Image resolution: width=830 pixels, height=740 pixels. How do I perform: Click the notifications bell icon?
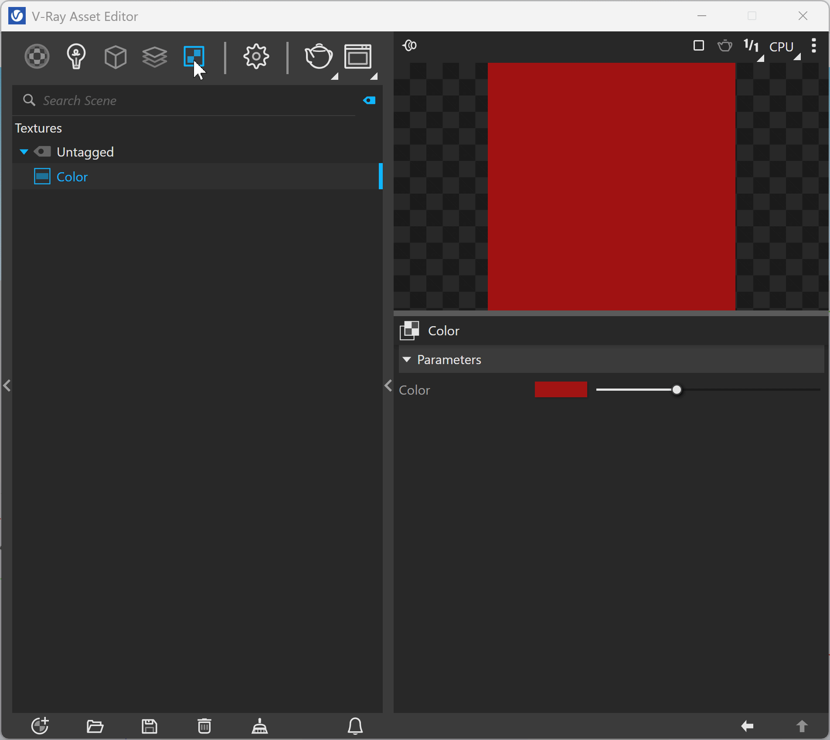355,726
